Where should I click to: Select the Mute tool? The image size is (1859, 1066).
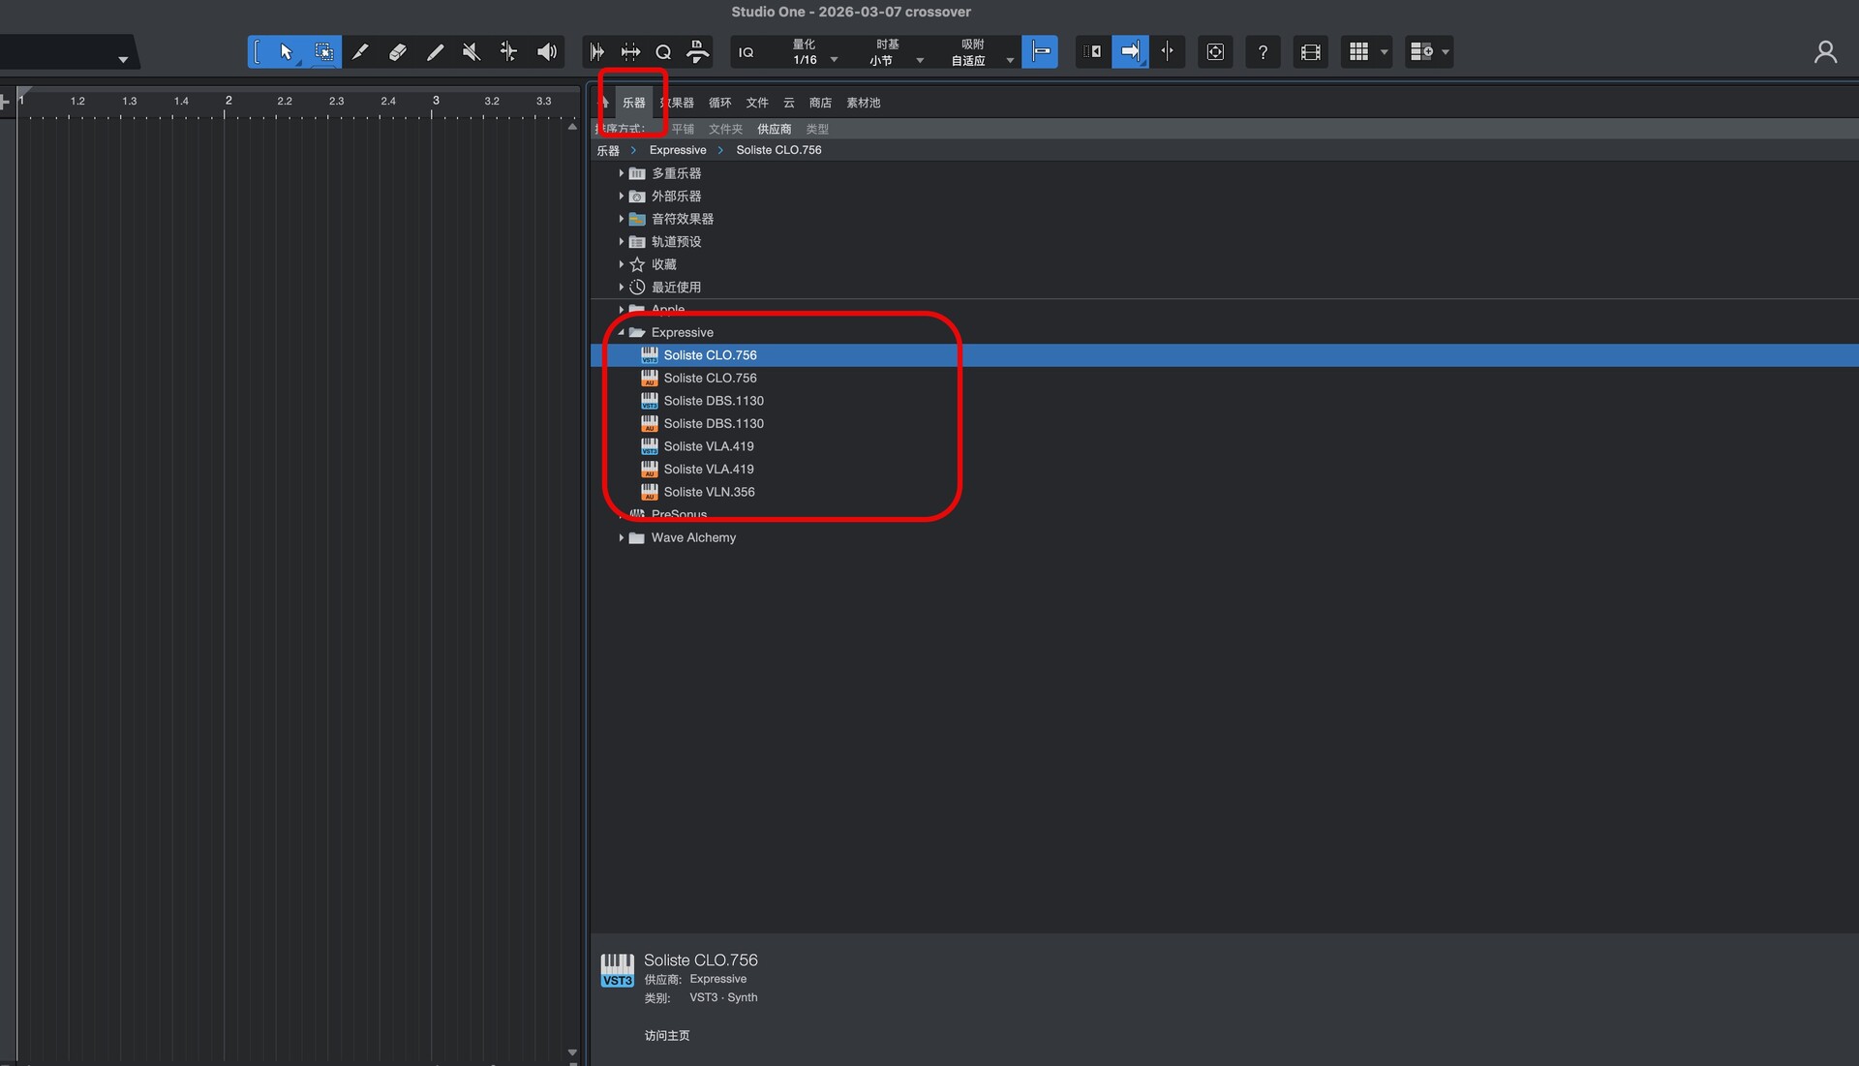click(x=472, y=52)
